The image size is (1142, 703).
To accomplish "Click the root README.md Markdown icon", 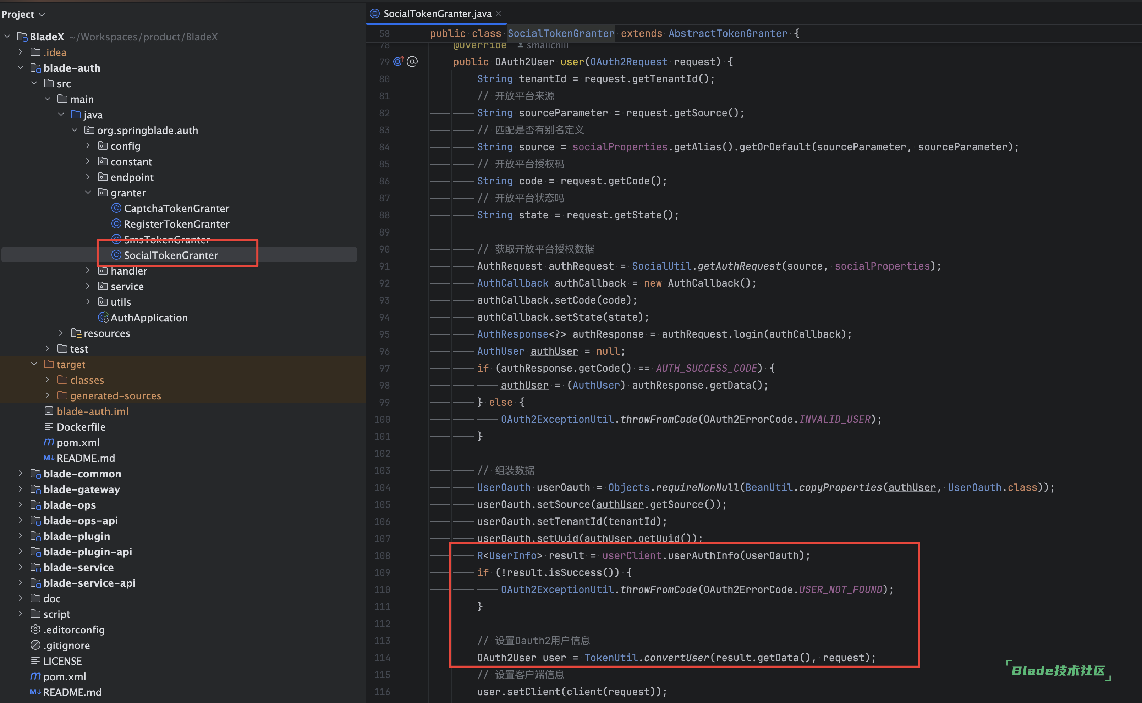I will click(x=35, y=692).
